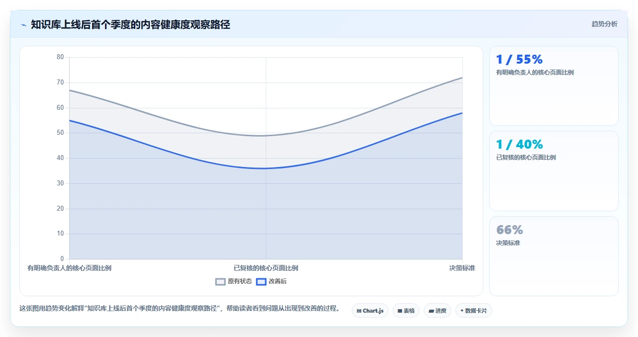This screenshot has height=337, width=638.
Task: Toggle the 改善后 legend entry
Action: tap(271, 281)
